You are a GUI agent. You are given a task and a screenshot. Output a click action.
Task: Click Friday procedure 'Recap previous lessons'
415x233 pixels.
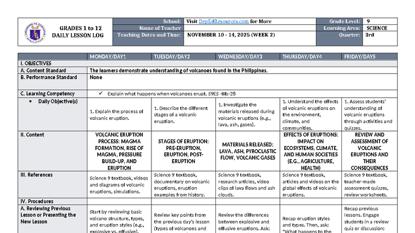pyautogui.click(x=369, y=219)
